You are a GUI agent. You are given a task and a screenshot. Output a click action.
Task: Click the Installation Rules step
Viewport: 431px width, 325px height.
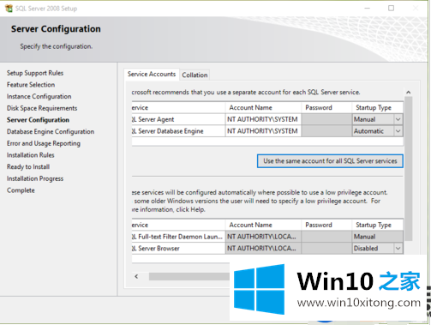point(31,155)
